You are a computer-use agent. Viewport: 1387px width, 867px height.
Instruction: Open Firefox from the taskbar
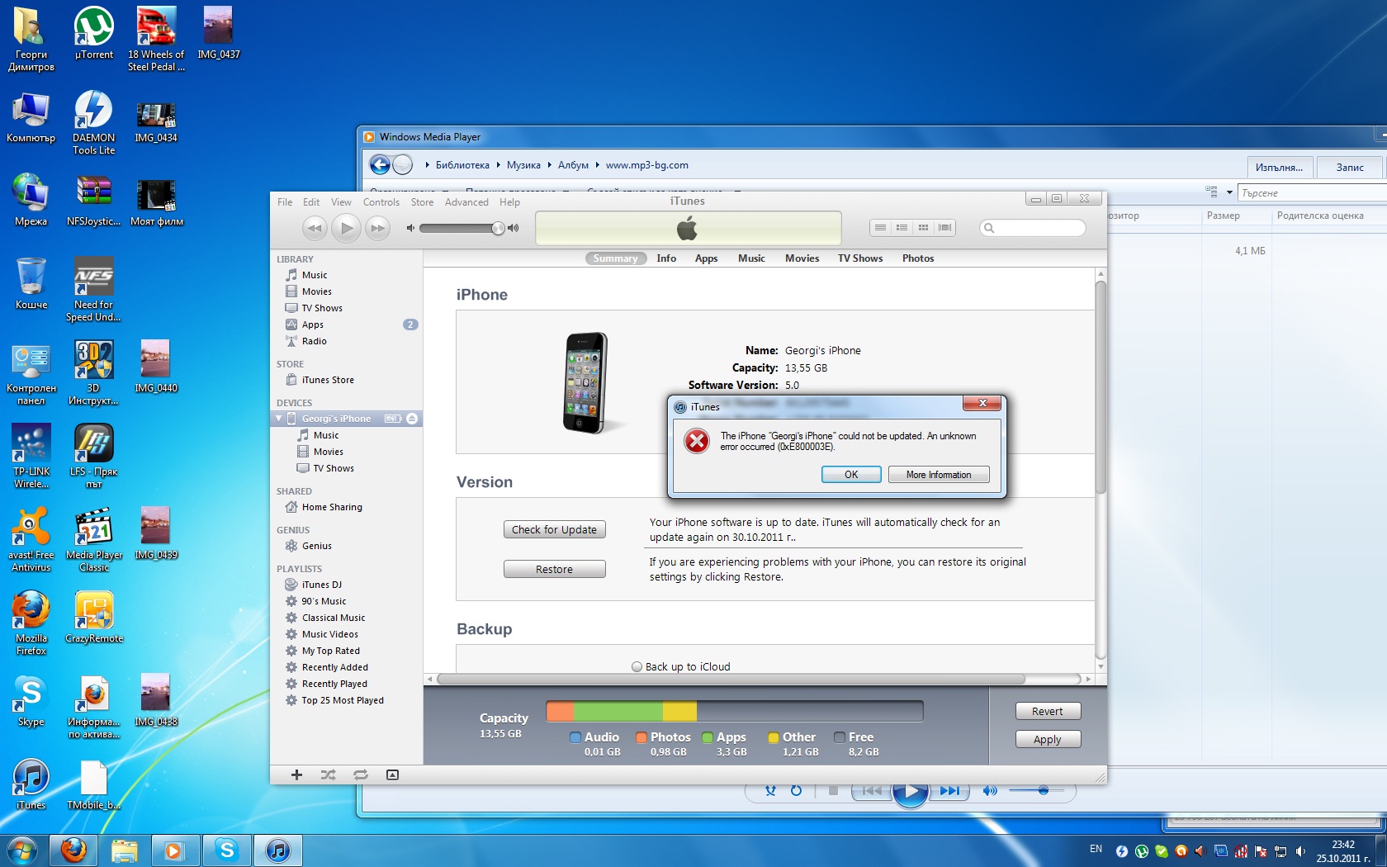click(73, 850)
